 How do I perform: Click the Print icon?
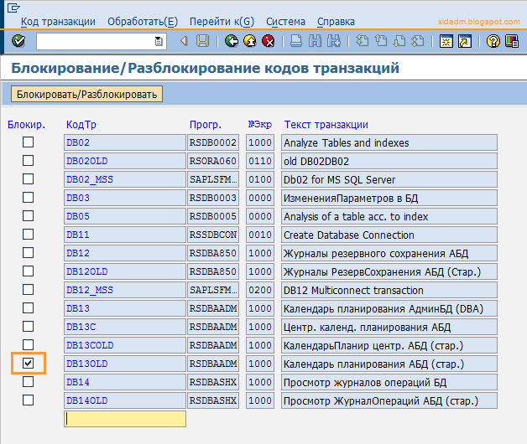coord(296,41)
